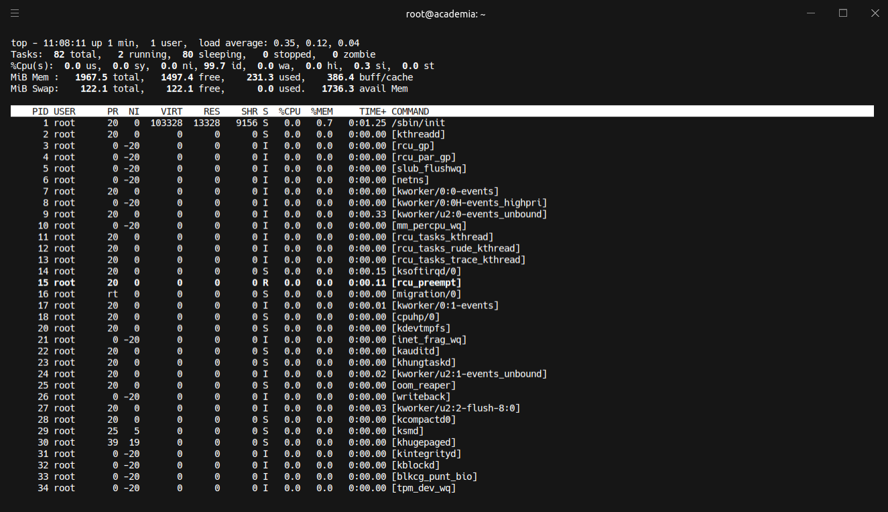Maximize the terminal window
This screenshot has width=888, height=512.
843,13
